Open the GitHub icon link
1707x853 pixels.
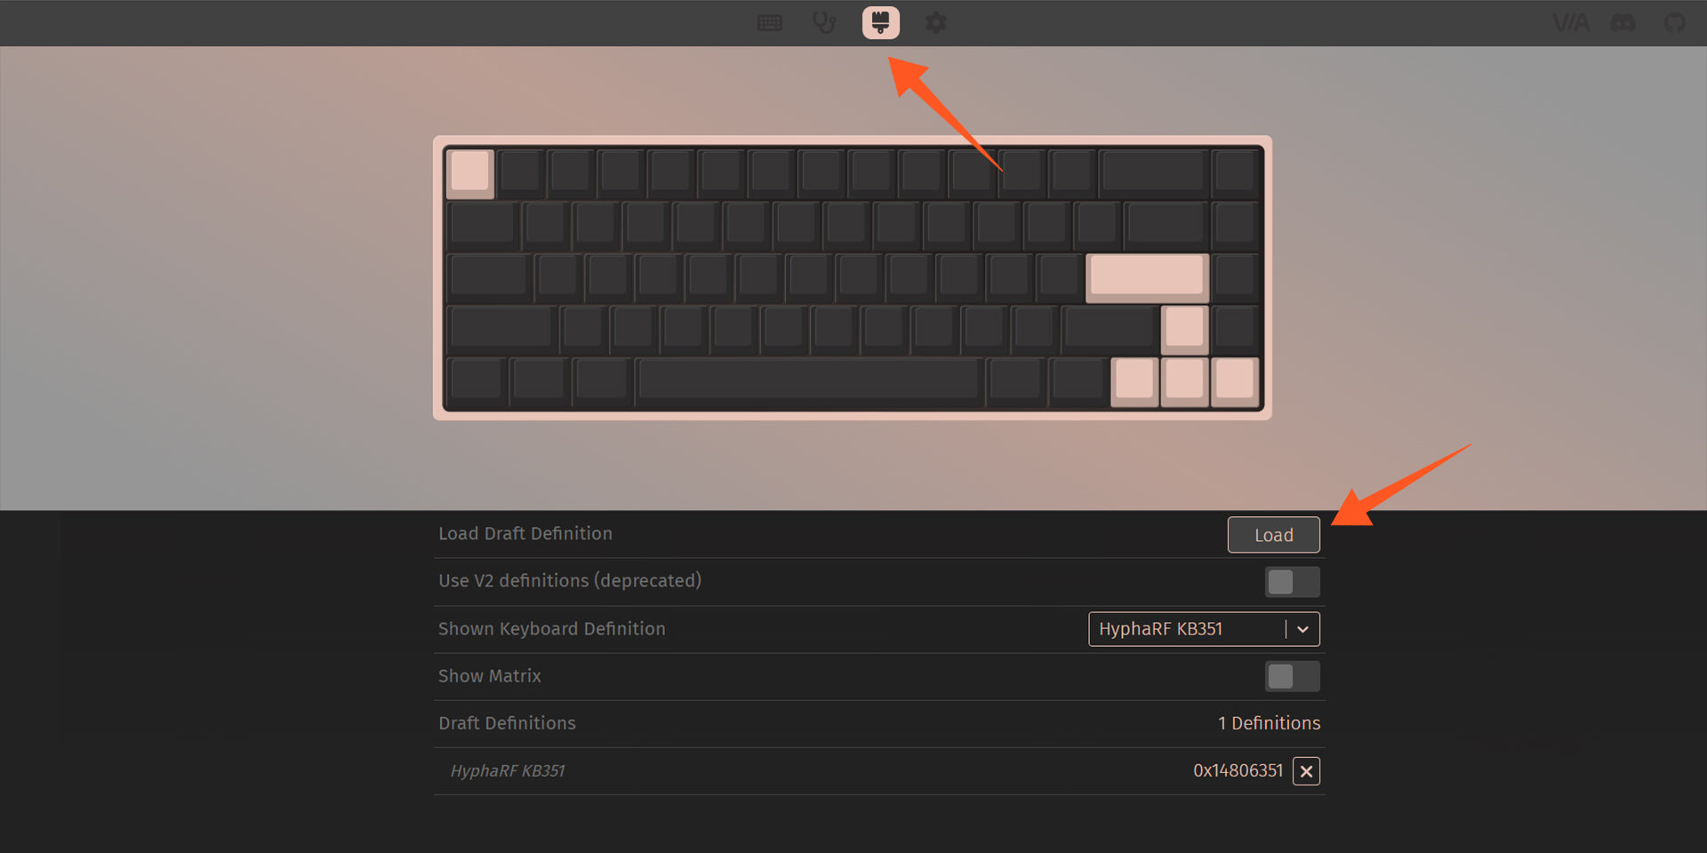[x=1675, y=23]
